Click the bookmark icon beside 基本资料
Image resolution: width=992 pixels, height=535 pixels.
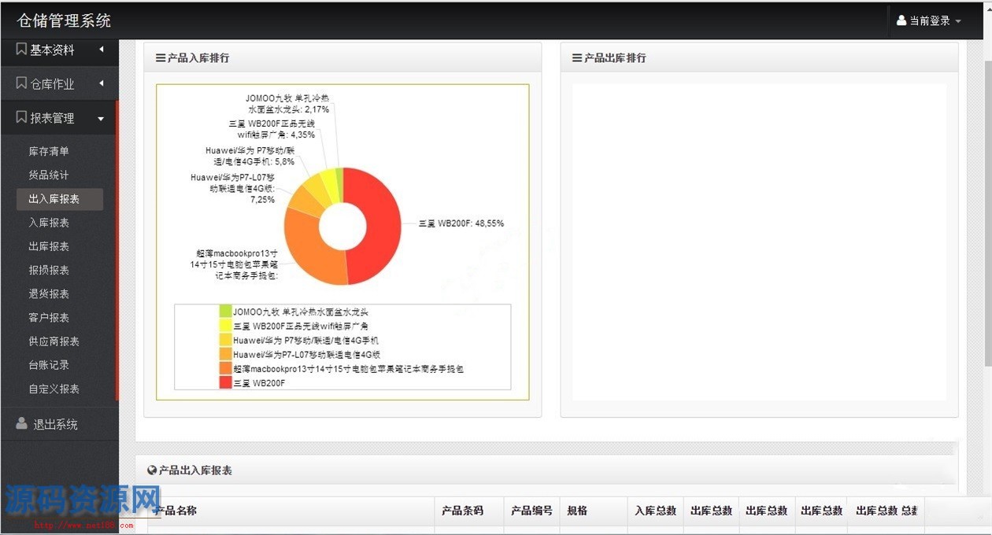pyautogui.click(x=21, y=50)
